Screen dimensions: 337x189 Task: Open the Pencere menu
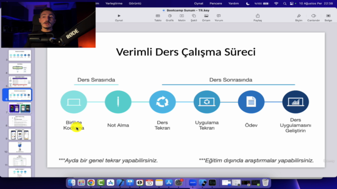[x=216, y=4]
